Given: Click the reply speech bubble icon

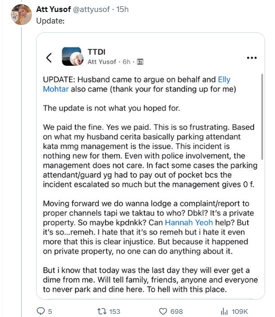Looking at the screenshot, I should [41, 311].
